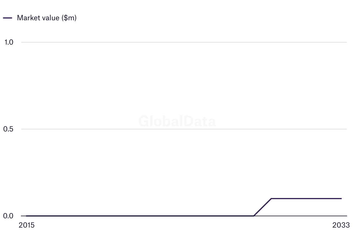
Task: Click the 0.5 horizontal gridline
Action: pyautogui.click(x=184, y=129)
